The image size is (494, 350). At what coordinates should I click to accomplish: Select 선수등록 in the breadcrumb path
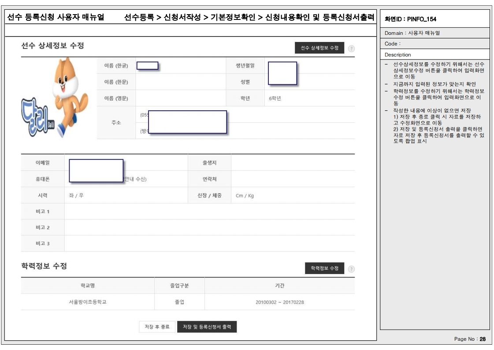point(139,18)
